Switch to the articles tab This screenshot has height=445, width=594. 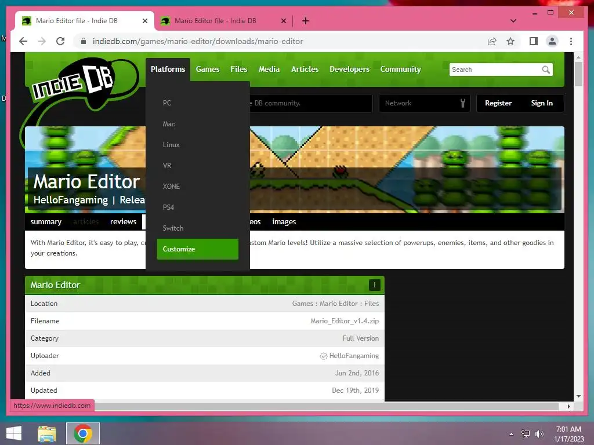tap(86, 222)
